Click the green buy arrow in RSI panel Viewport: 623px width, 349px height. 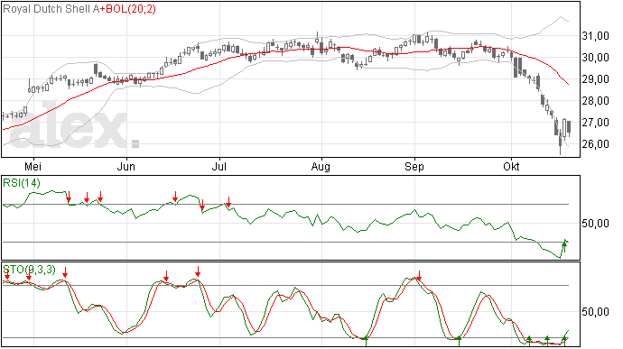click(x=563, y=246)
